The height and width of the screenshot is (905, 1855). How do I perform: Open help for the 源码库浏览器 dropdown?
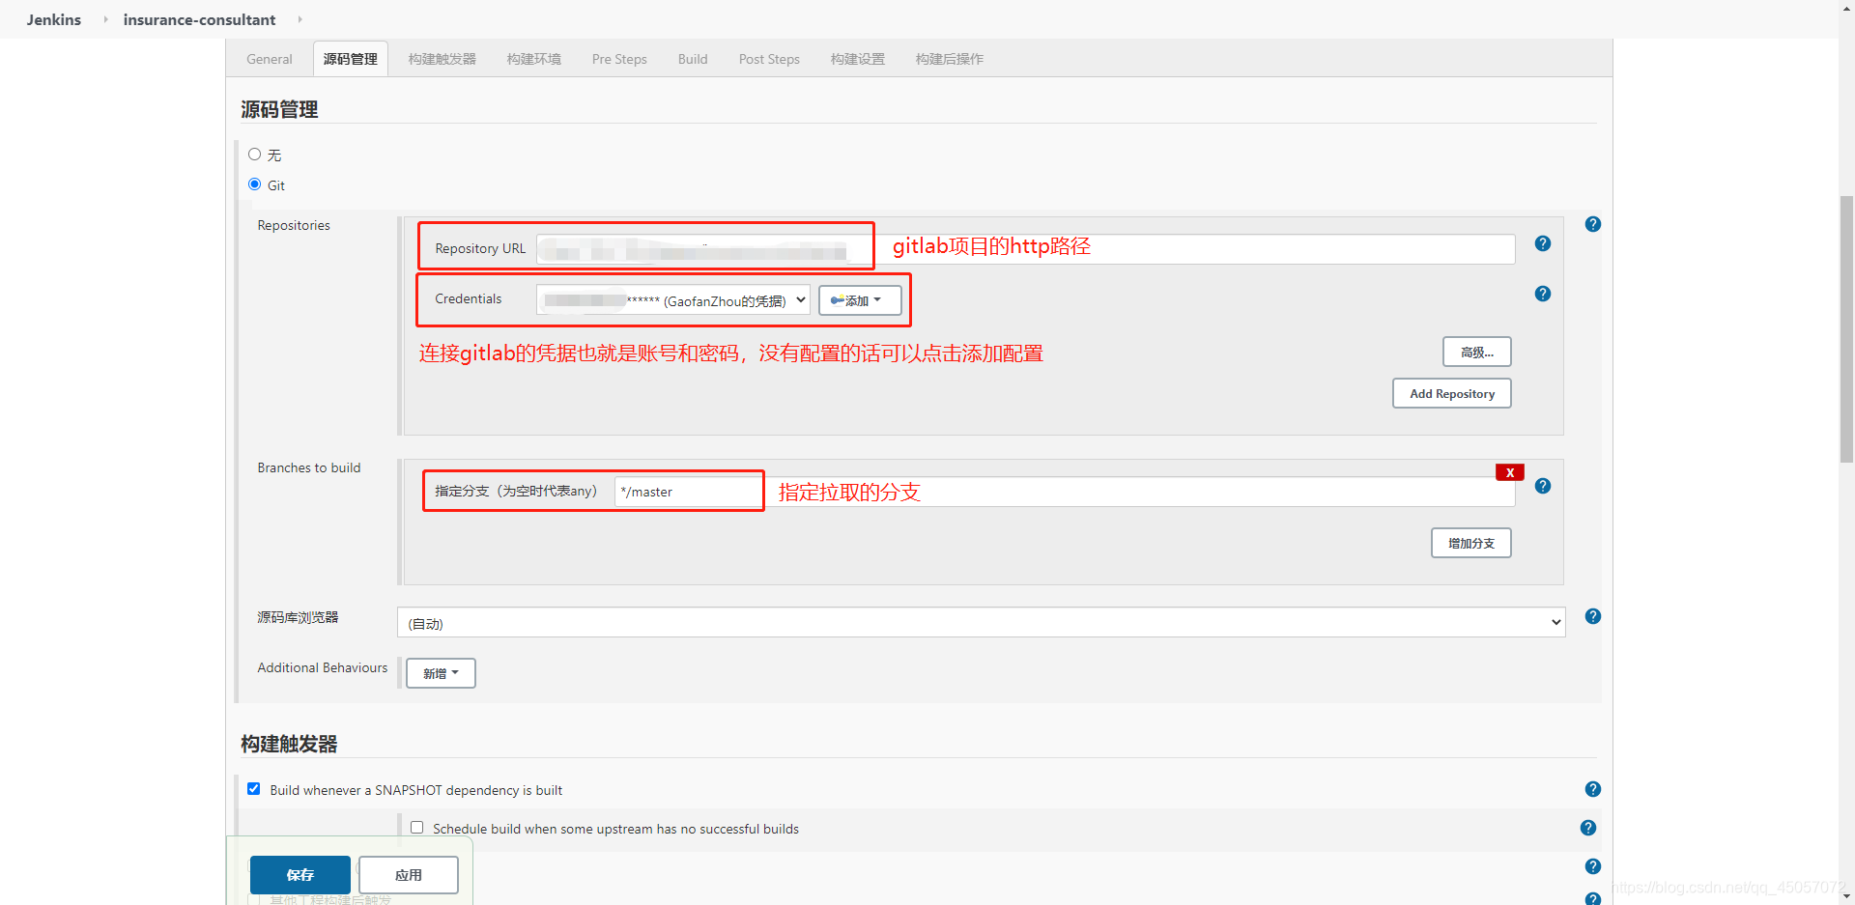(1593, 616)
